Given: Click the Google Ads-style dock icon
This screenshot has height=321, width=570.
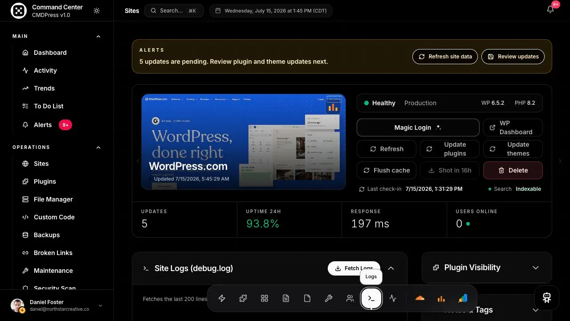Looking at the screenshot, I should pos(462,299).
